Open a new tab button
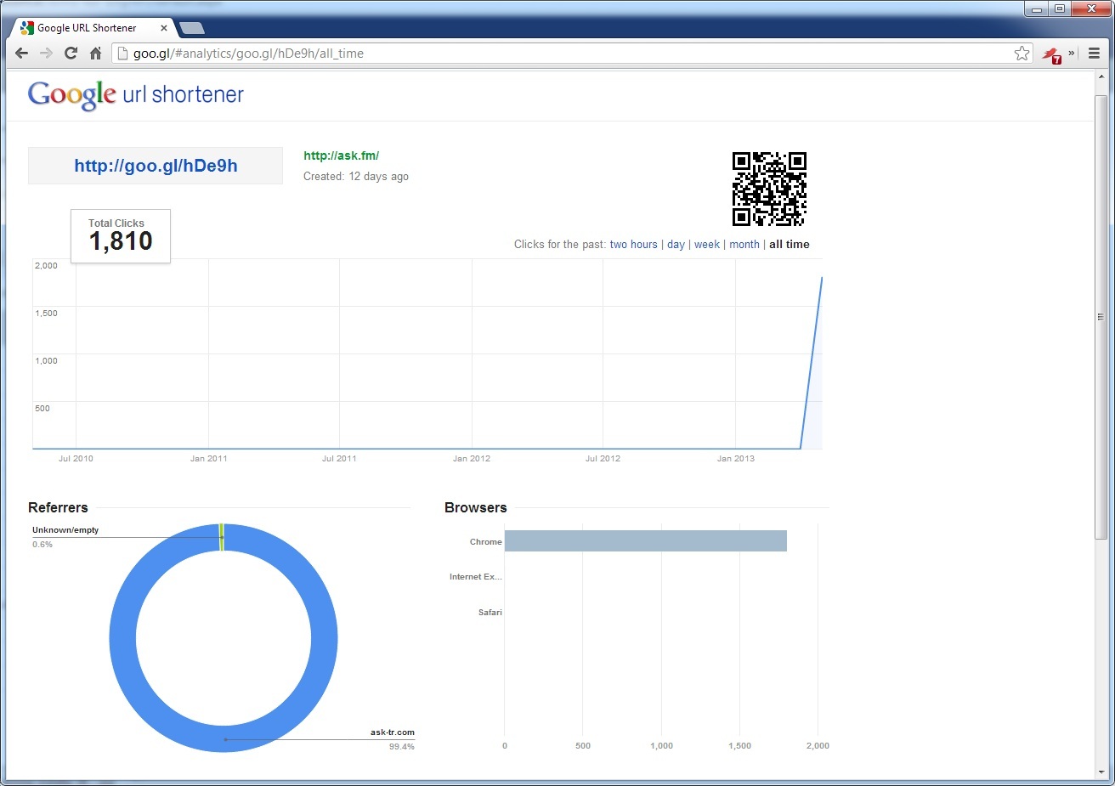 [x=192, y=28]
